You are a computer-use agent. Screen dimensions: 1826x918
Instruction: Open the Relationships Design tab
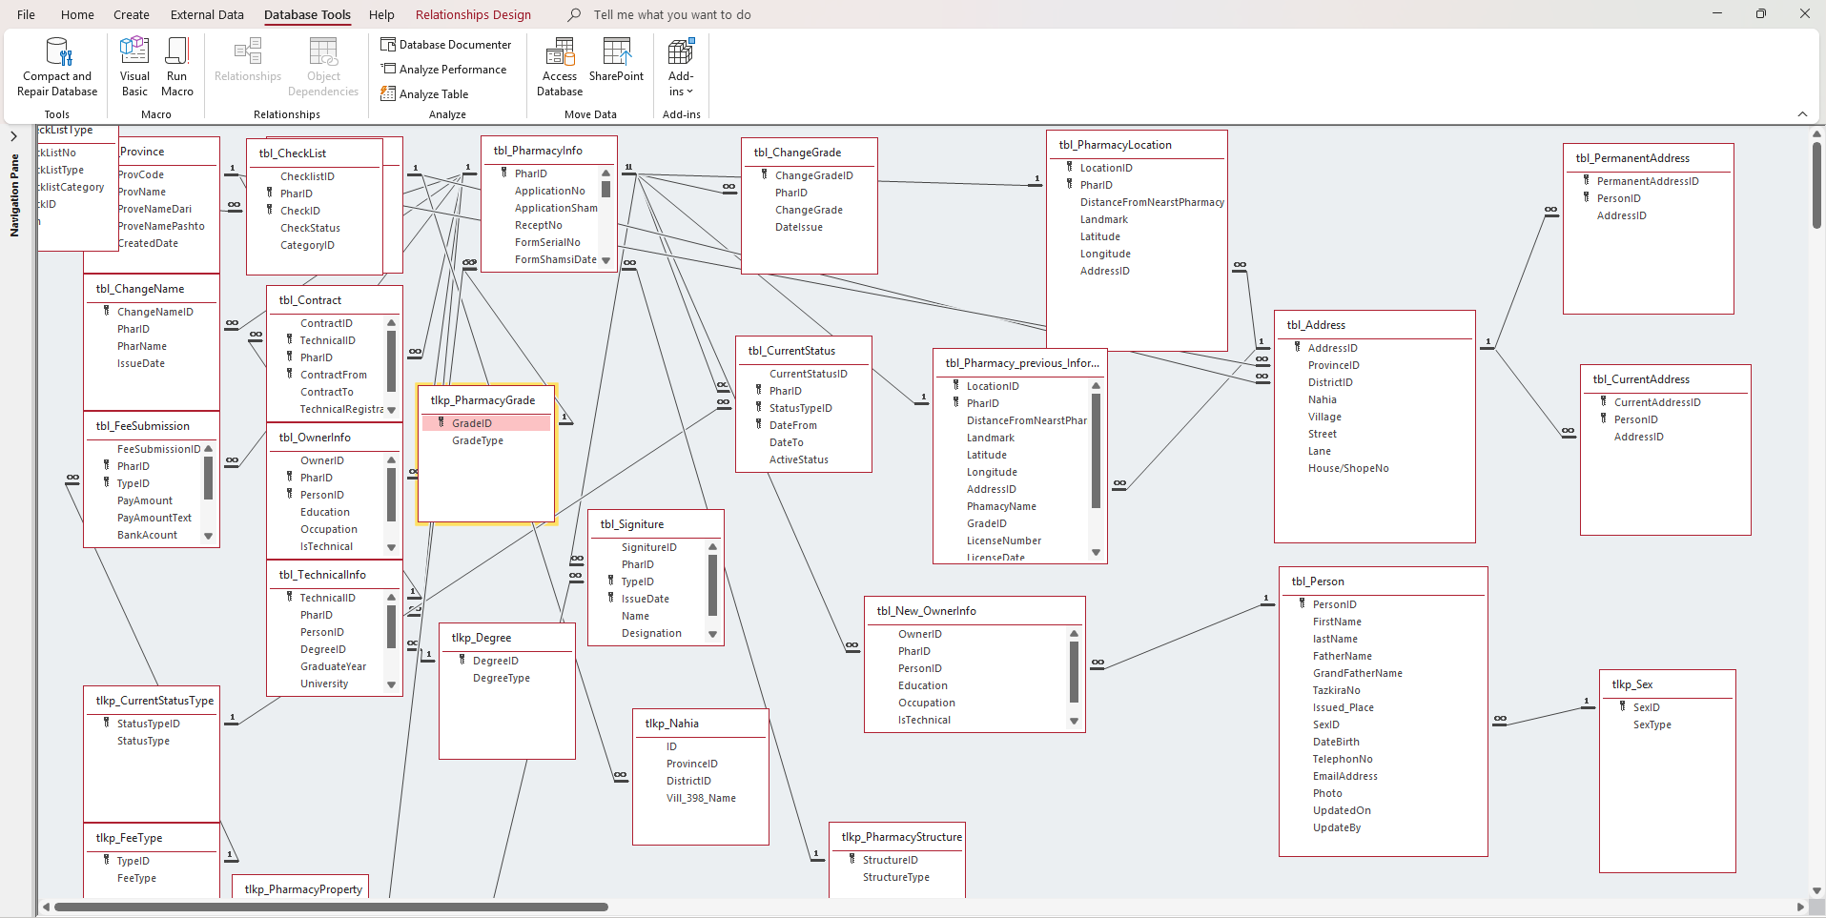(473, 15)
